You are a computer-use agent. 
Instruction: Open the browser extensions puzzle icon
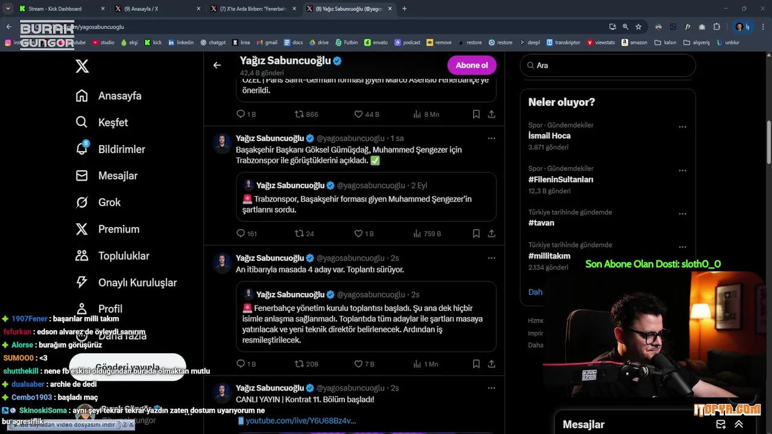pyautogui.click(x=717, y=27)
